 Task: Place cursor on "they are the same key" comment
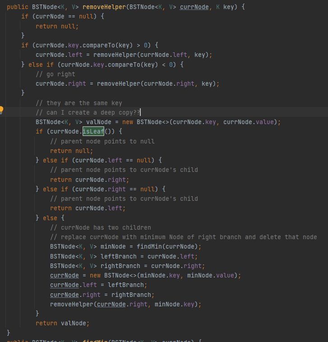[79, 103]
